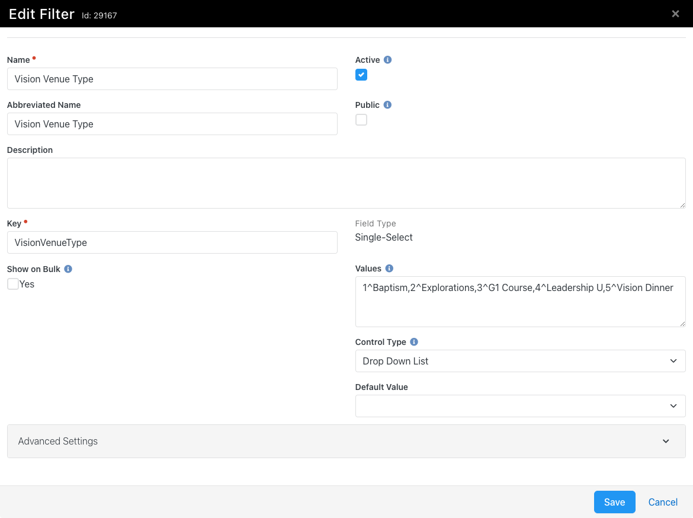Edit the Key field VisionVenueType
Viewport: 693px width, 518px height.
click(x=172, y=242)
